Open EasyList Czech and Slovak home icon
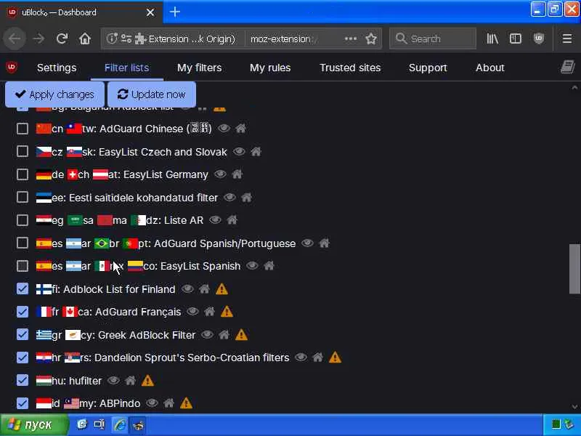581x436 pixels. [256, 151]
